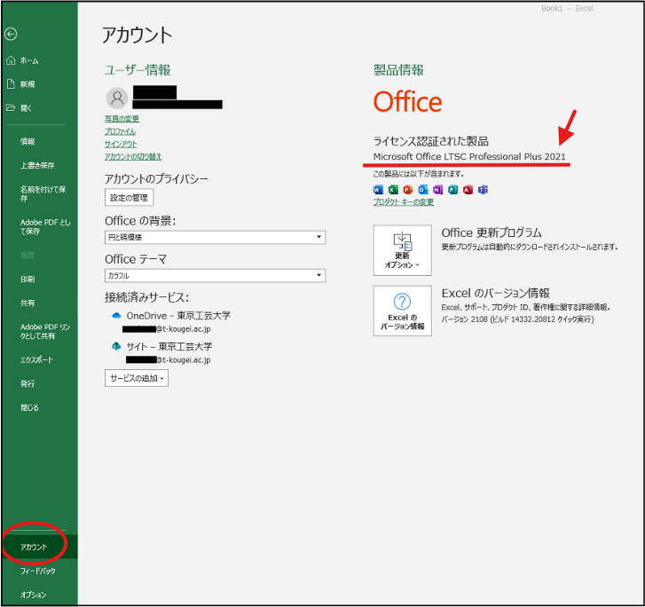
Task: Open ホーム in the backstage sidebar
Action: coord(23,61)
